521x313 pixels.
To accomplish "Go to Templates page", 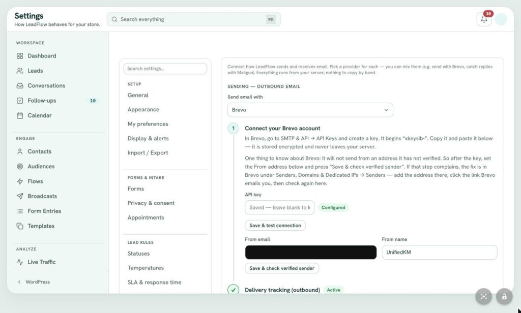I will [x=41, y=226].
